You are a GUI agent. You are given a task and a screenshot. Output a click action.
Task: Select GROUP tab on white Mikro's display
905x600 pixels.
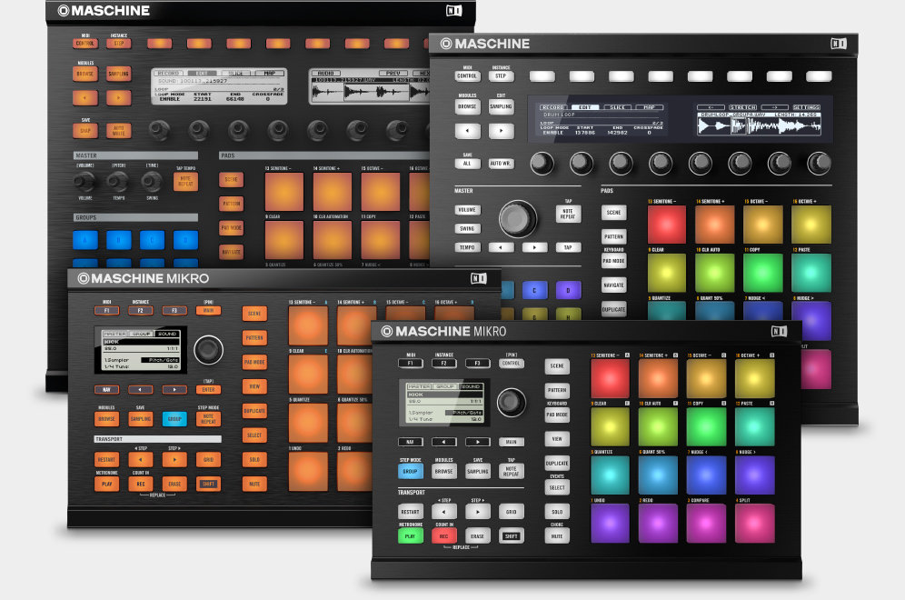click(x=444, y=386)
